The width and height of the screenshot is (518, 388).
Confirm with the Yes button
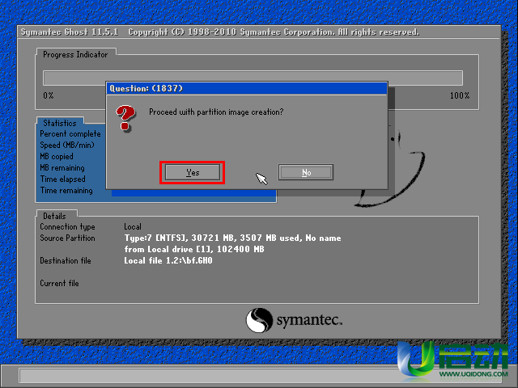click(x=193, y=172)
